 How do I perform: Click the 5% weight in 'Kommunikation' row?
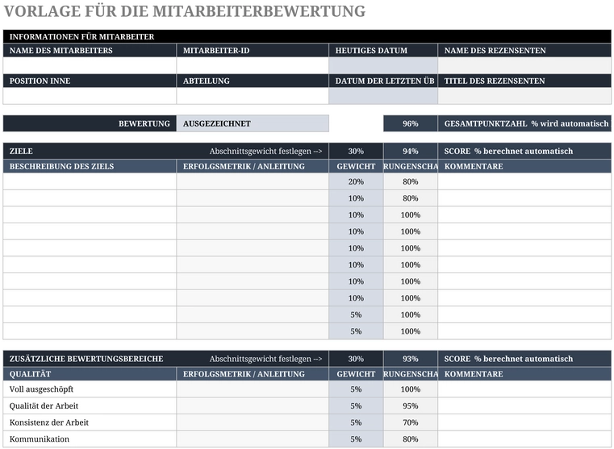[x=356, y=439]
